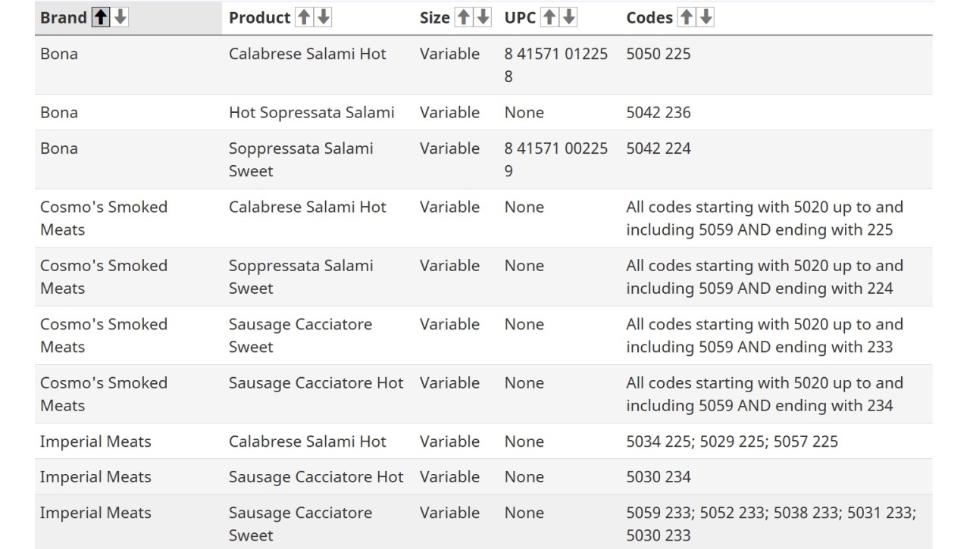Sort the Product column ascending
Image resolution: width=970 pixels, height=549 pixels.
(x=303, y=17)
